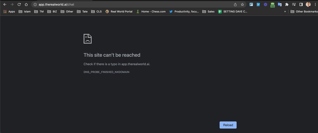
Task: Open the blue link extension icon
Action: (x=258, y=5)
